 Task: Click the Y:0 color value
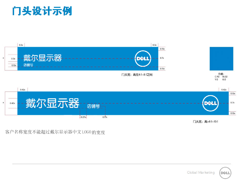(216, 79)
